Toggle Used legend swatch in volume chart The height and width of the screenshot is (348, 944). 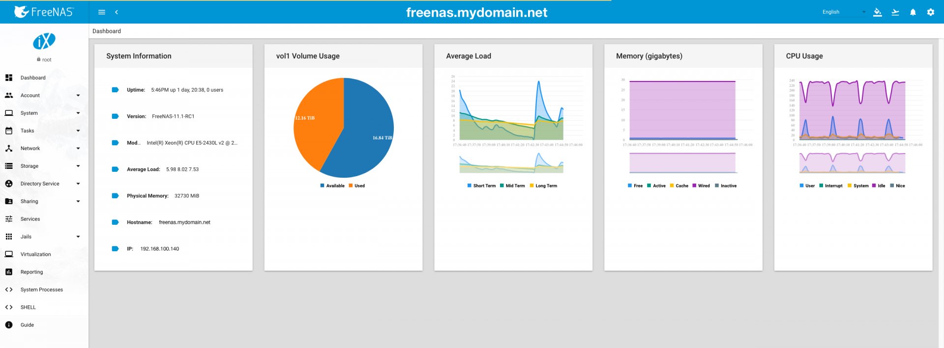[351, 186]
